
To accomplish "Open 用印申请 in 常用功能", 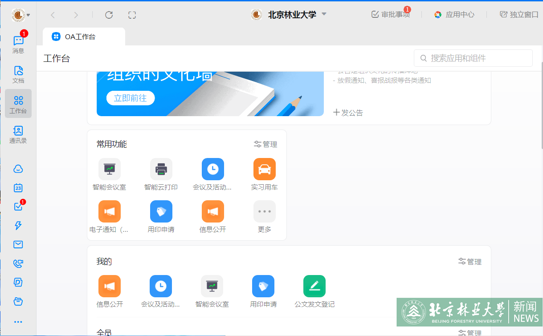I will point(161,217).
